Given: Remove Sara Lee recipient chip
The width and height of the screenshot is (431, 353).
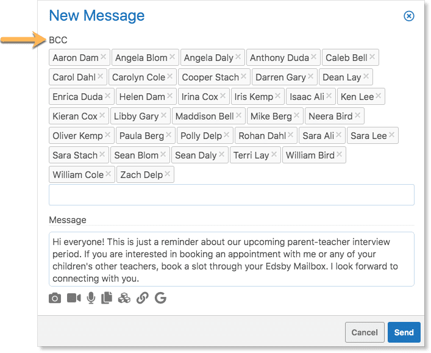Looking at the screenshot, I should [x=392, y=135].
